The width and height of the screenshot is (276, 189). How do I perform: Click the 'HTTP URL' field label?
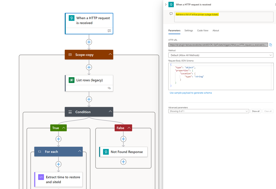(x=173, y=40)
